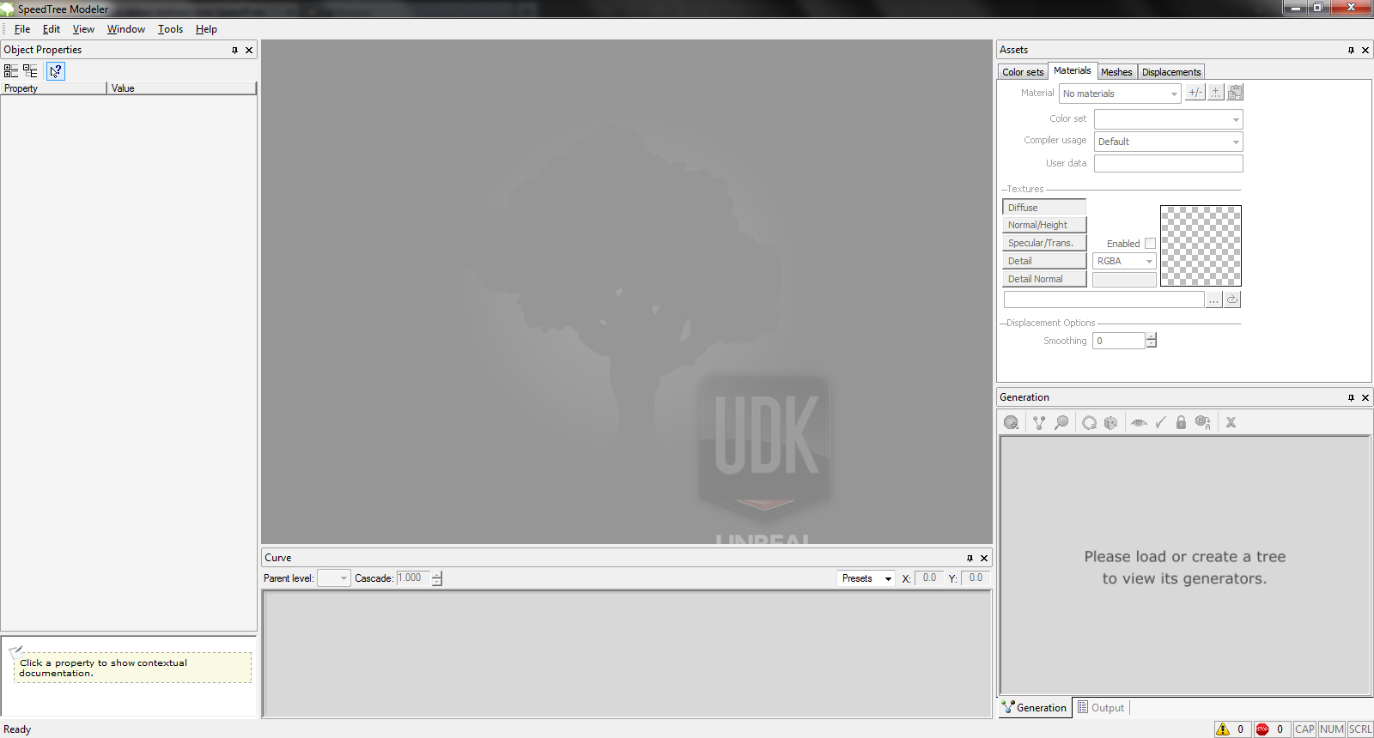Click the Smoothing value field
This screenshot has height=738, width=1374.
(1119, 341)
